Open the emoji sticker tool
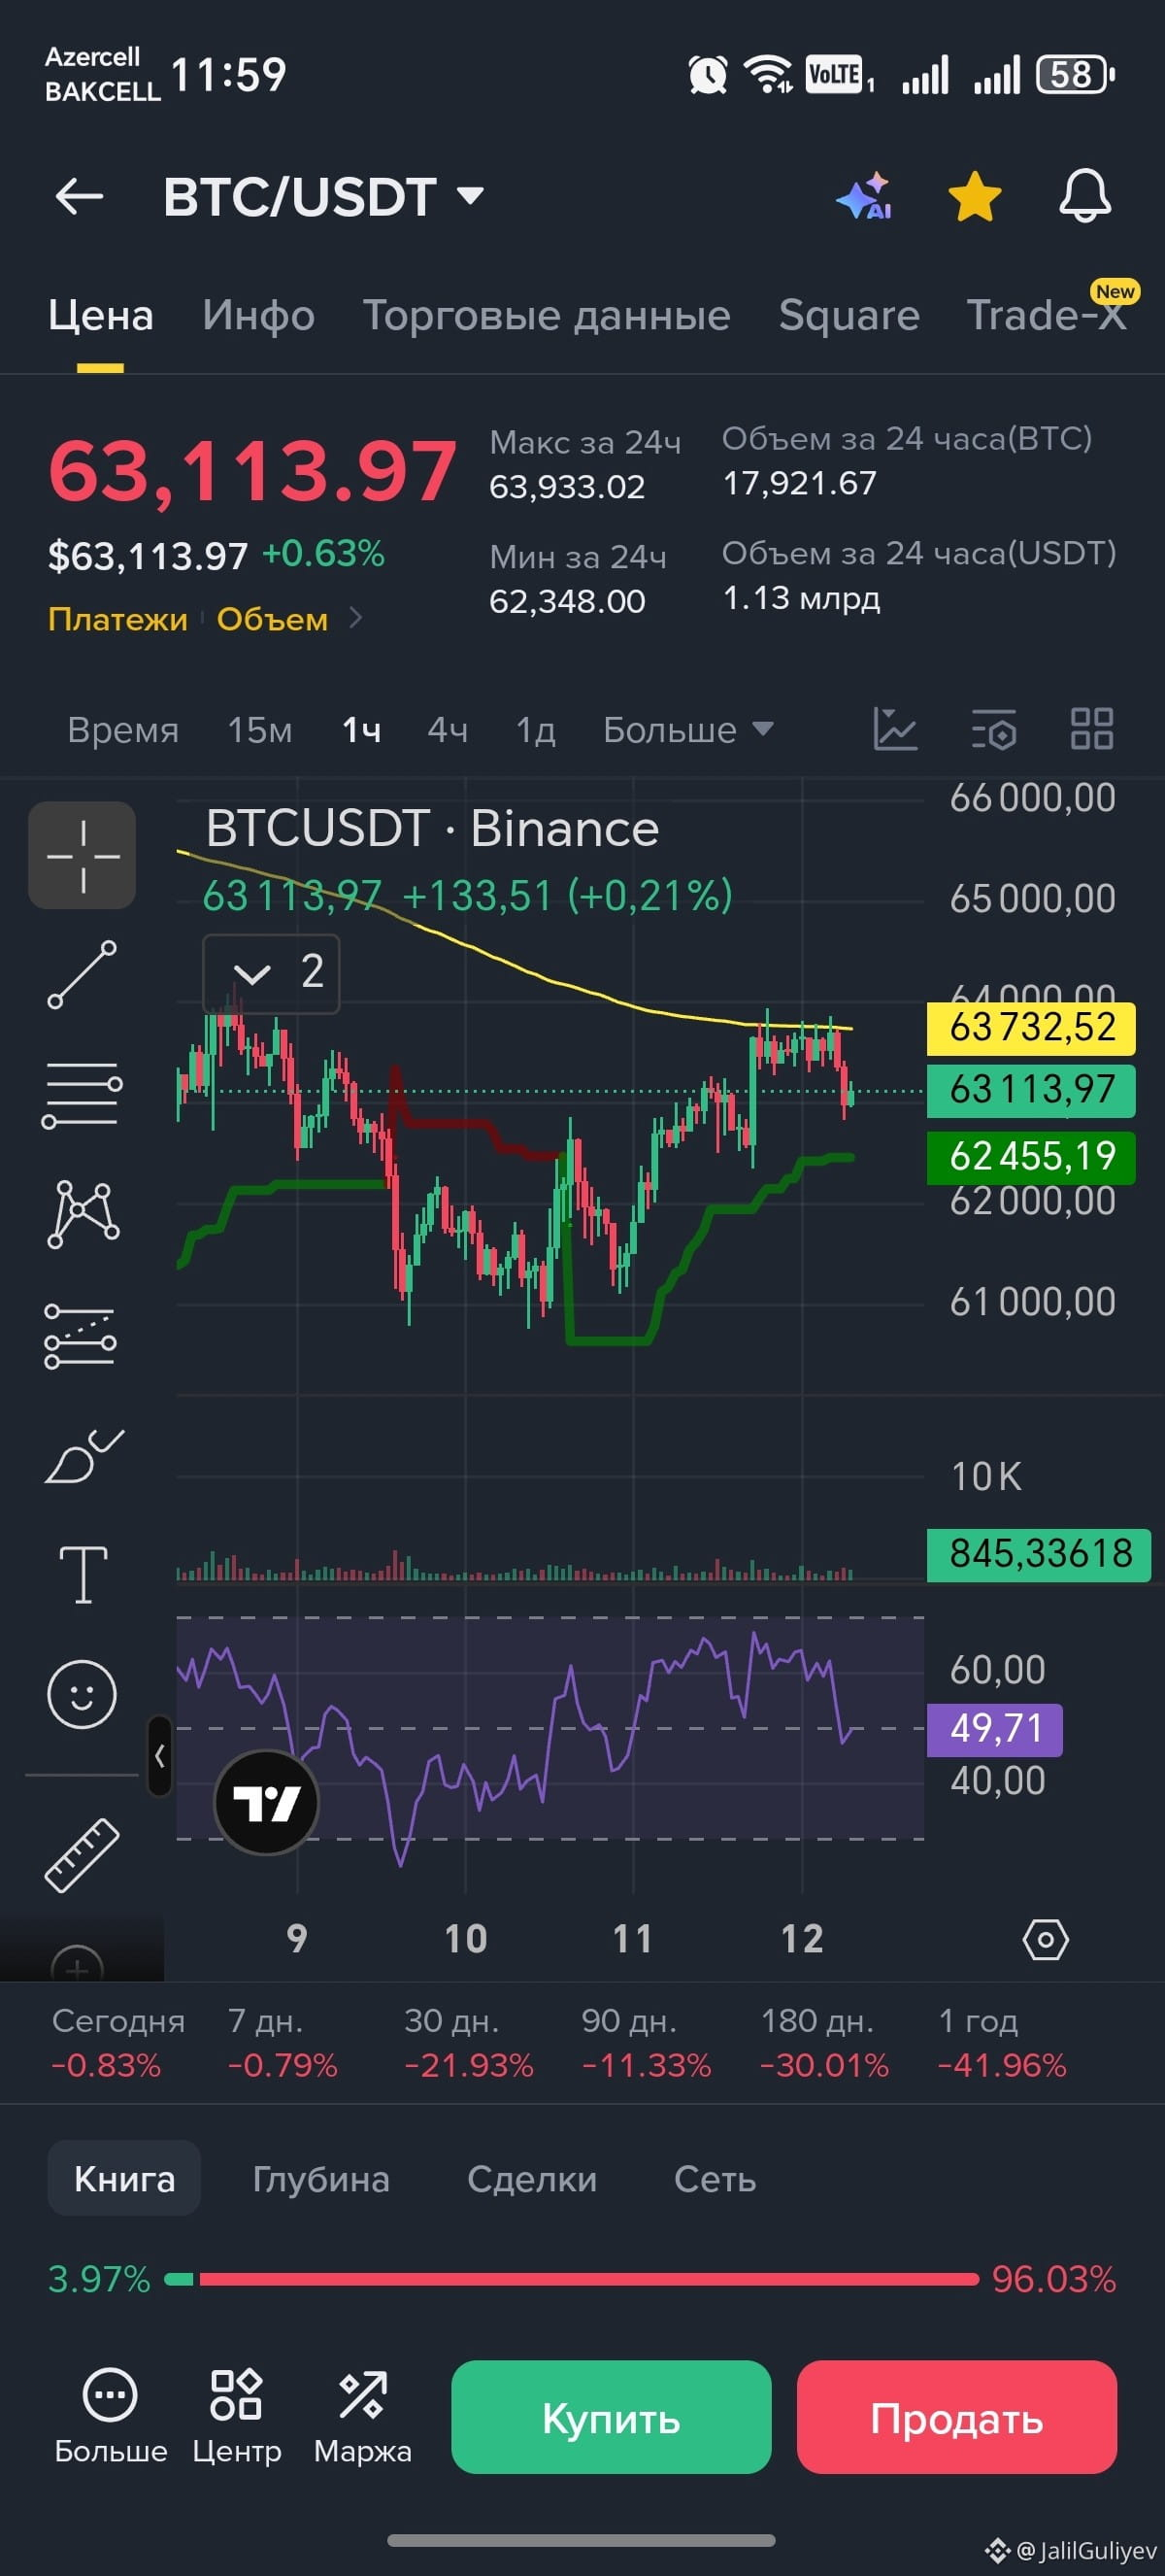Image resolution: width=1165 pixels, height=2576 pixels. click(82, 1694)
